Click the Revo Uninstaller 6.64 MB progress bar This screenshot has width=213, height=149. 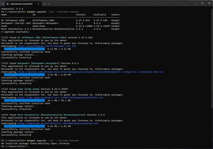[x=24, y=126]
